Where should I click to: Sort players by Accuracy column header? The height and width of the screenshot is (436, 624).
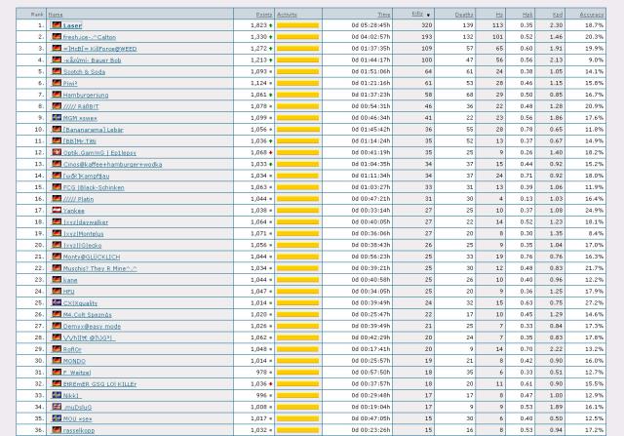[x=590, y=15]
